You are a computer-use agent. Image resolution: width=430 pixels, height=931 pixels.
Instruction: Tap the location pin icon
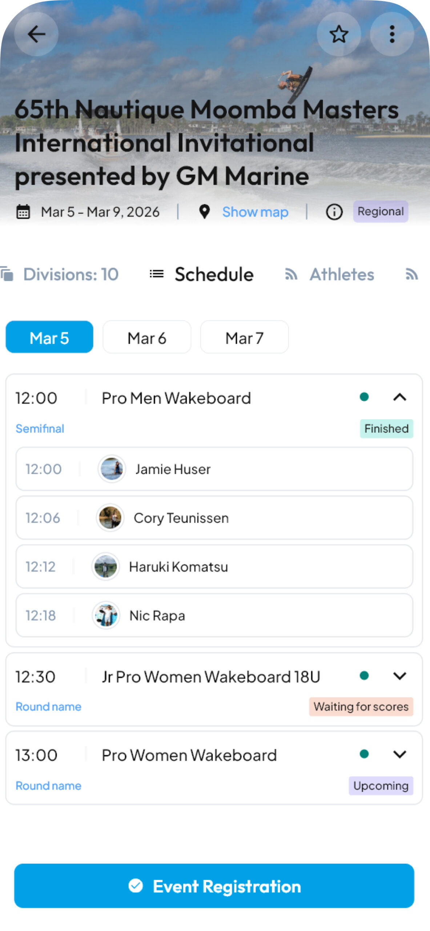click(x=205, y=212)
